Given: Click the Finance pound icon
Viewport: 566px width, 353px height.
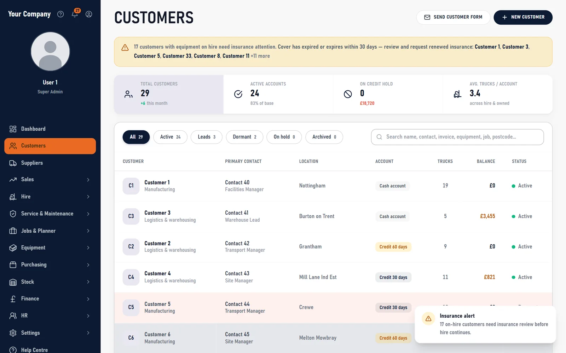Looking at the screenshot, I should point(13,299).
